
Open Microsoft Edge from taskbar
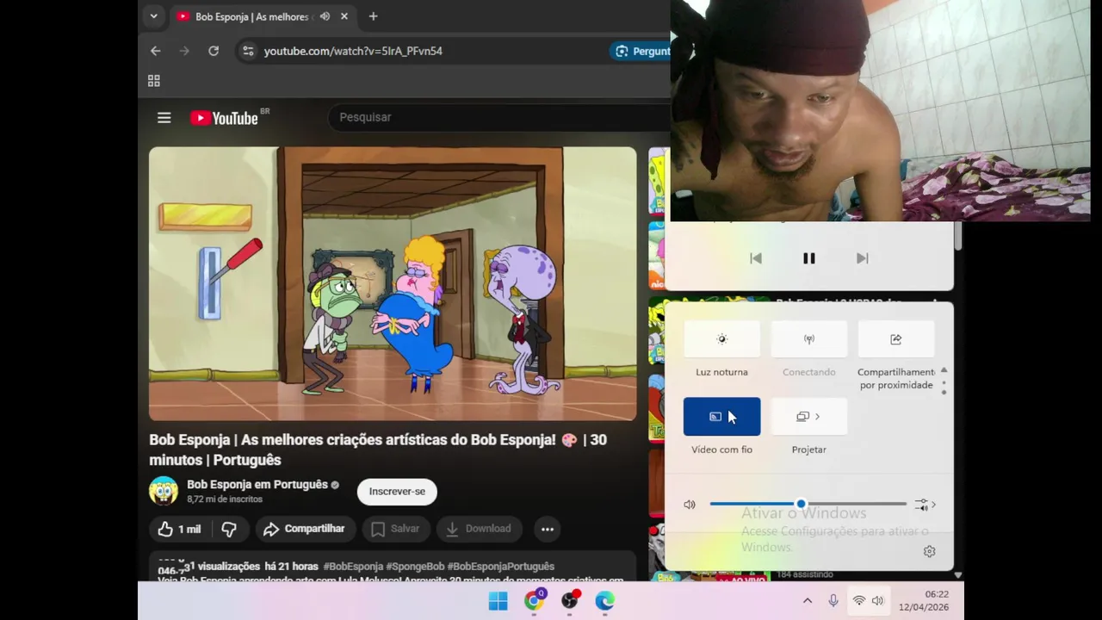[605, 601]
